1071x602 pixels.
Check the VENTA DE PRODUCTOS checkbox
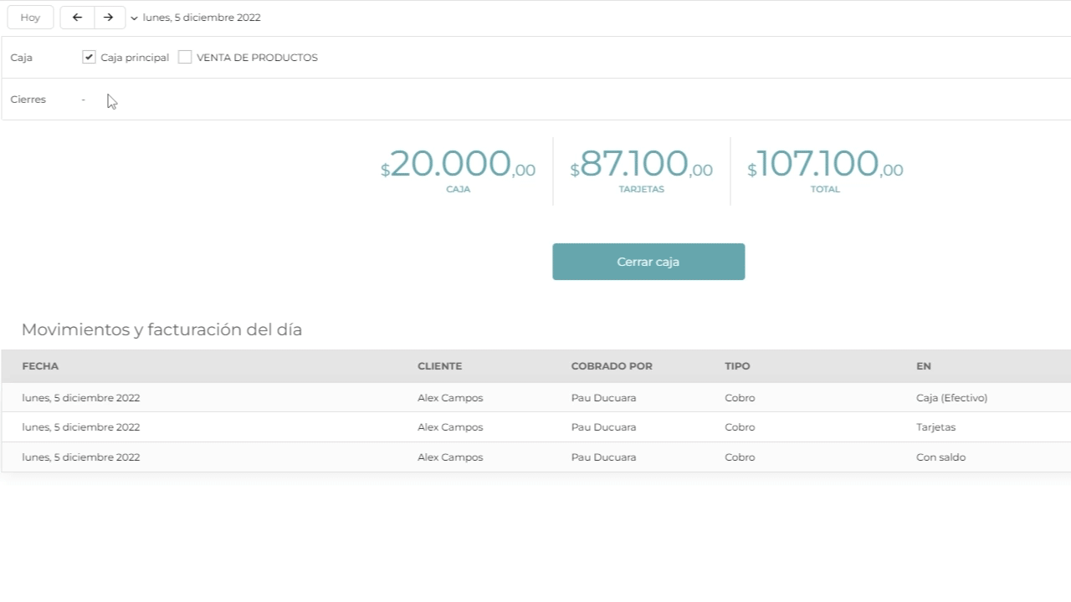[x=185, y=57]
